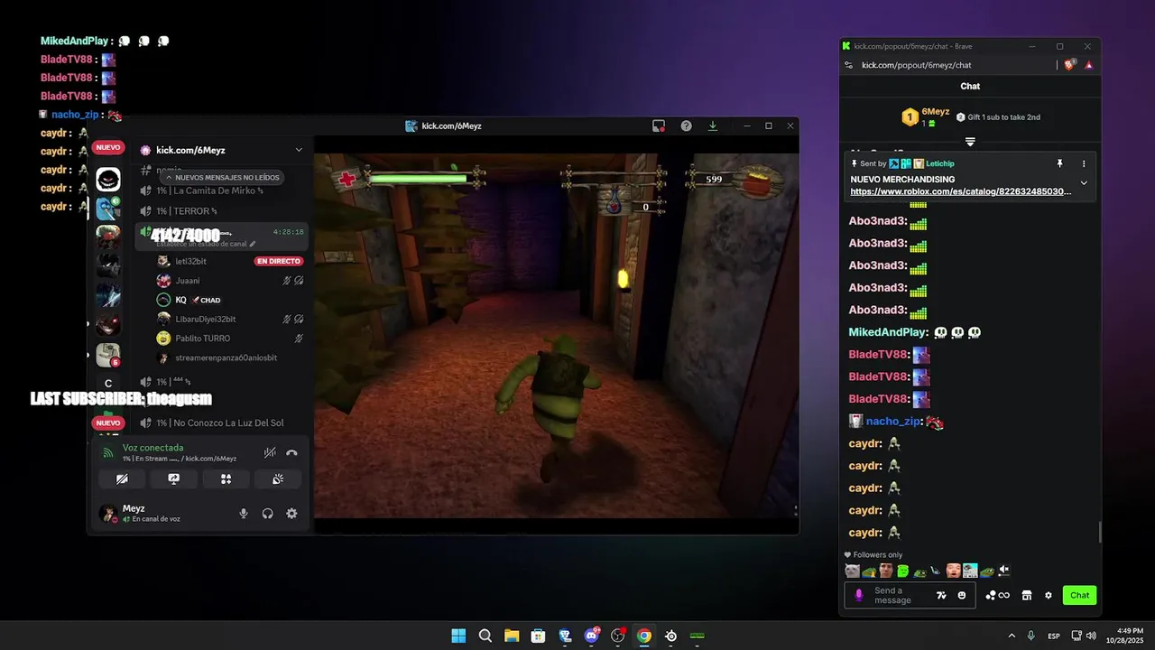Insert green square frog emote
Screen dimensions: 1155x650
tap(902, 571)
